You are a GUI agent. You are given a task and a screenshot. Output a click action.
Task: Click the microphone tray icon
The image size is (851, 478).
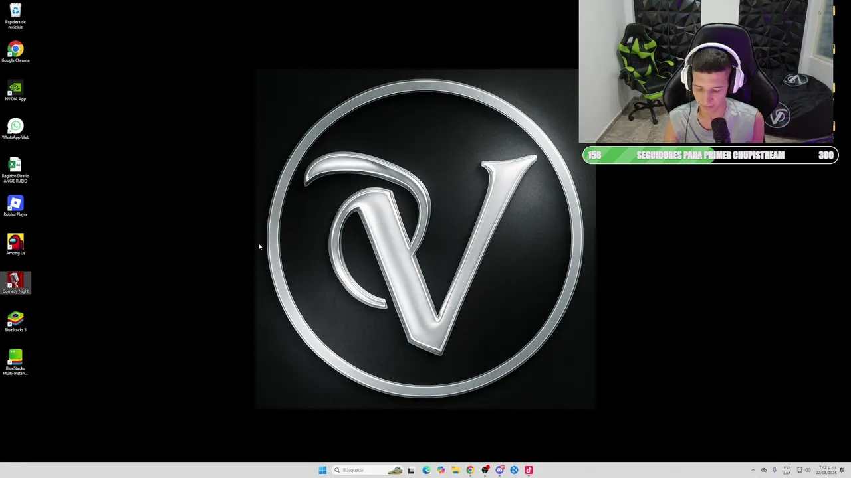[775, 470]
